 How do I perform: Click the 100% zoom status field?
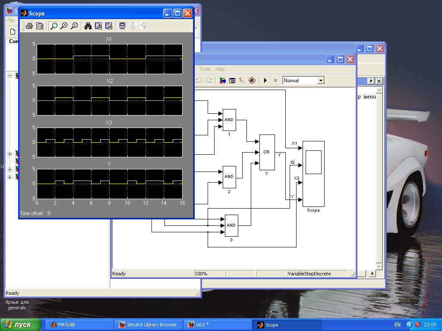[x=209, y=274]
